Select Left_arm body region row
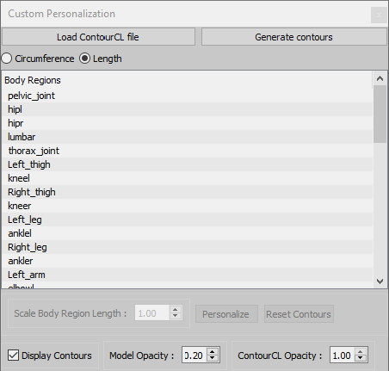Screen dimensions: 389x371 point(187,275)
